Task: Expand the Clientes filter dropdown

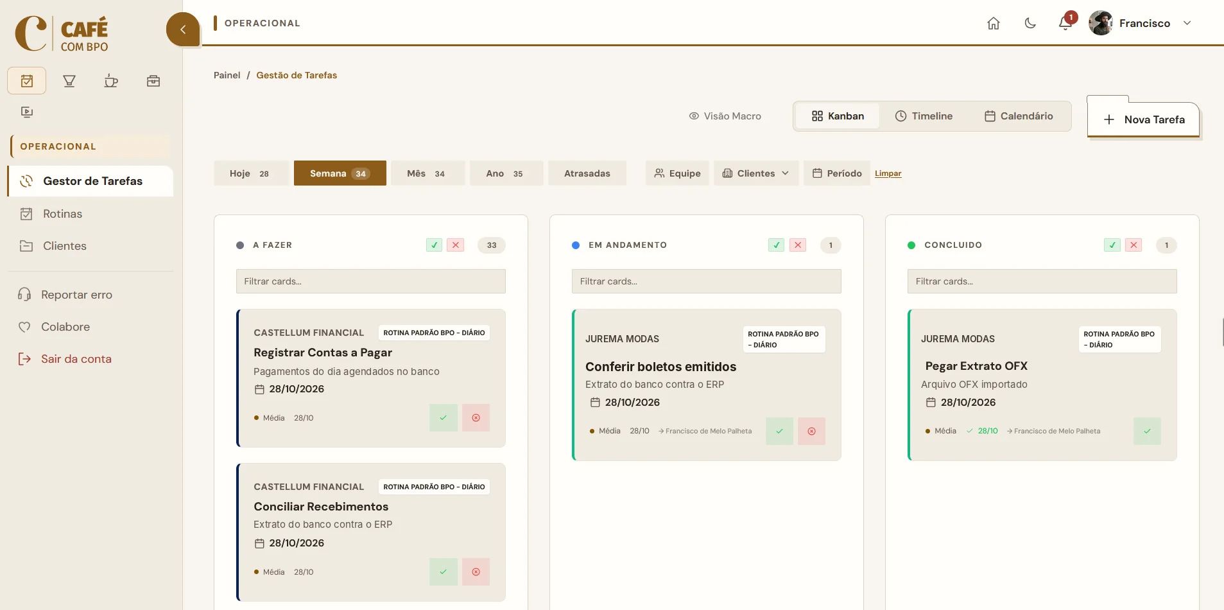Action: tap(756, 173)
